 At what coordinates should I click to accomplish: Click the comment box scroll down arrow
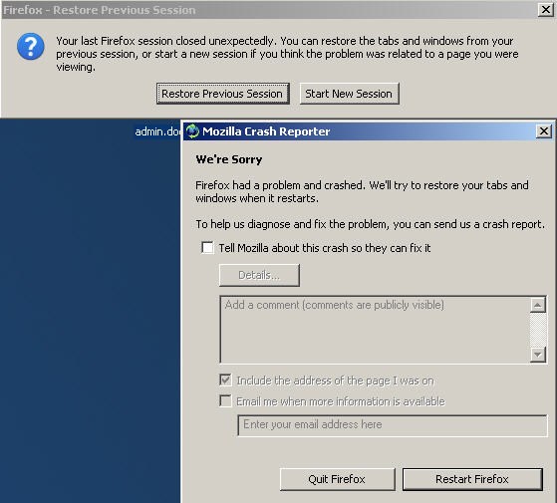point(538,355)
